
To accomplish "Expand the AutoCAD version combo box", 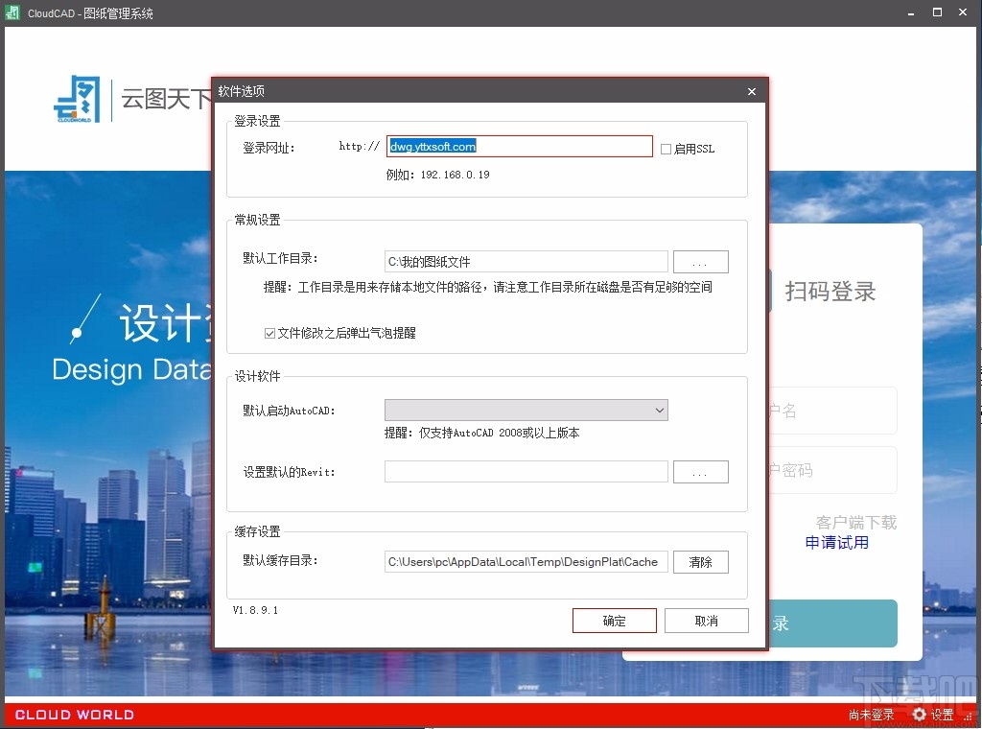I will click(526, 410).
